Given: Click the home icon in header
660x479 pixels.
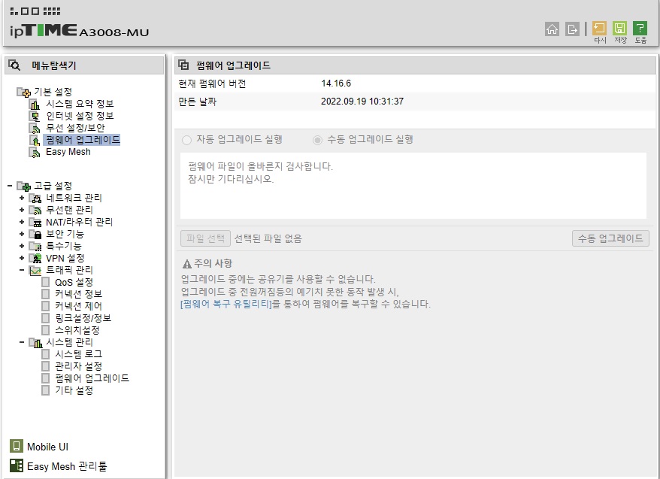Looking at the screenshot, I should coord(552,29).
